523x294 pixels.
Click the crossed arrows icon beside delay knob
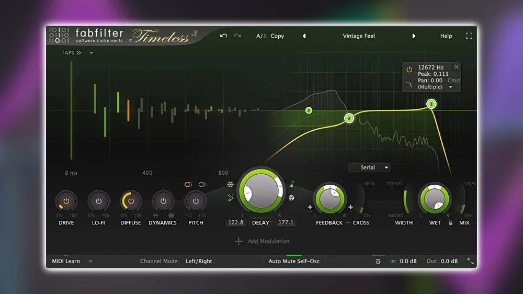[231, 198]
